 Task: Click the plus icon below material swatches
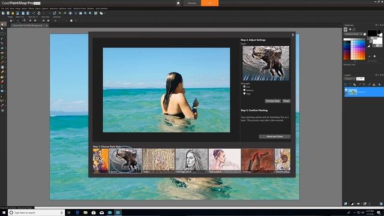click(374, 56)
